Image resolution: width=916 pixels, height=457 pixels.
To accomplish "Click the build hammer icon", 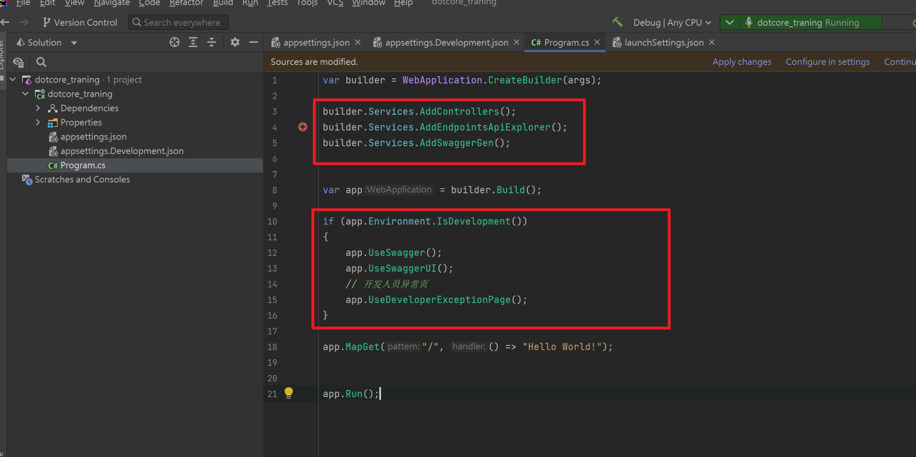I will click(x=617, y=22).
